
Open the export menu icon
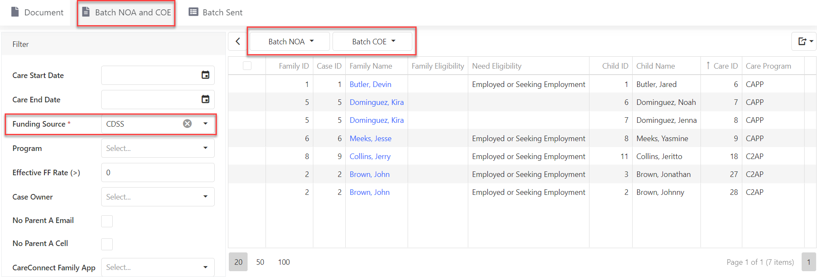pyautogui.click(x=805, y=41)
